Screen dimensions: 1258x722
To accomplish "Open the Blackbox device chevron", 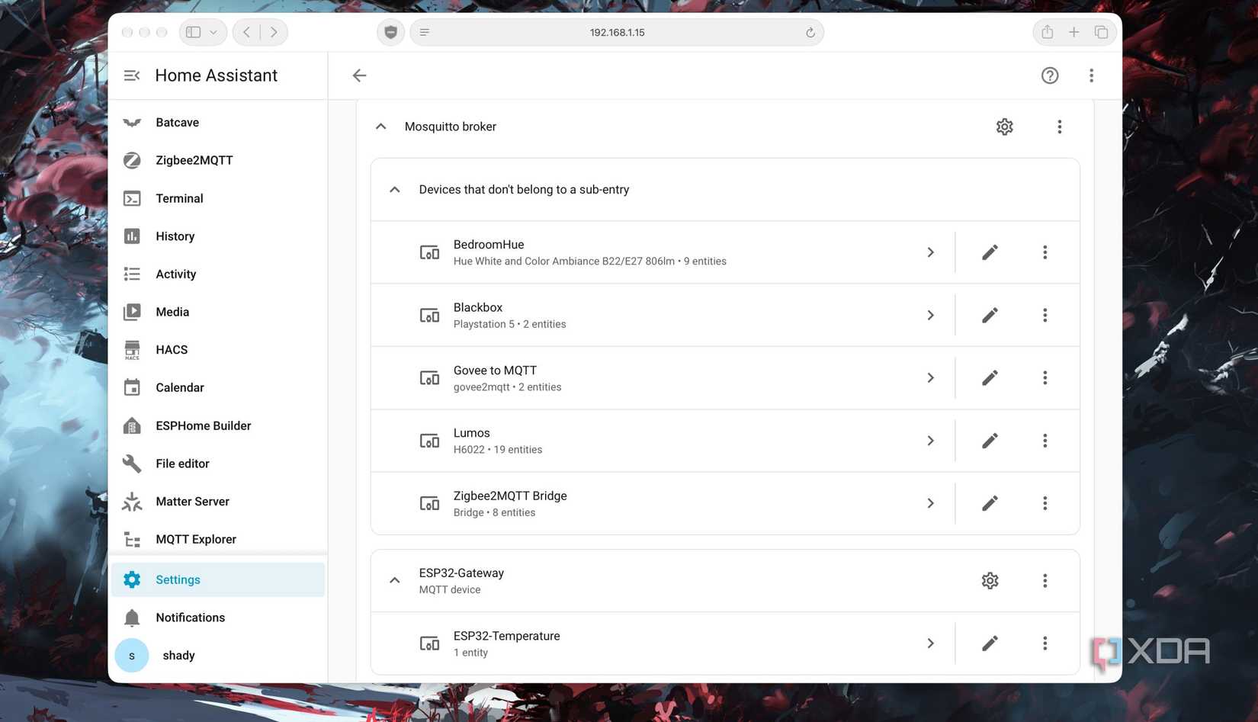I will tap(930, 315).
